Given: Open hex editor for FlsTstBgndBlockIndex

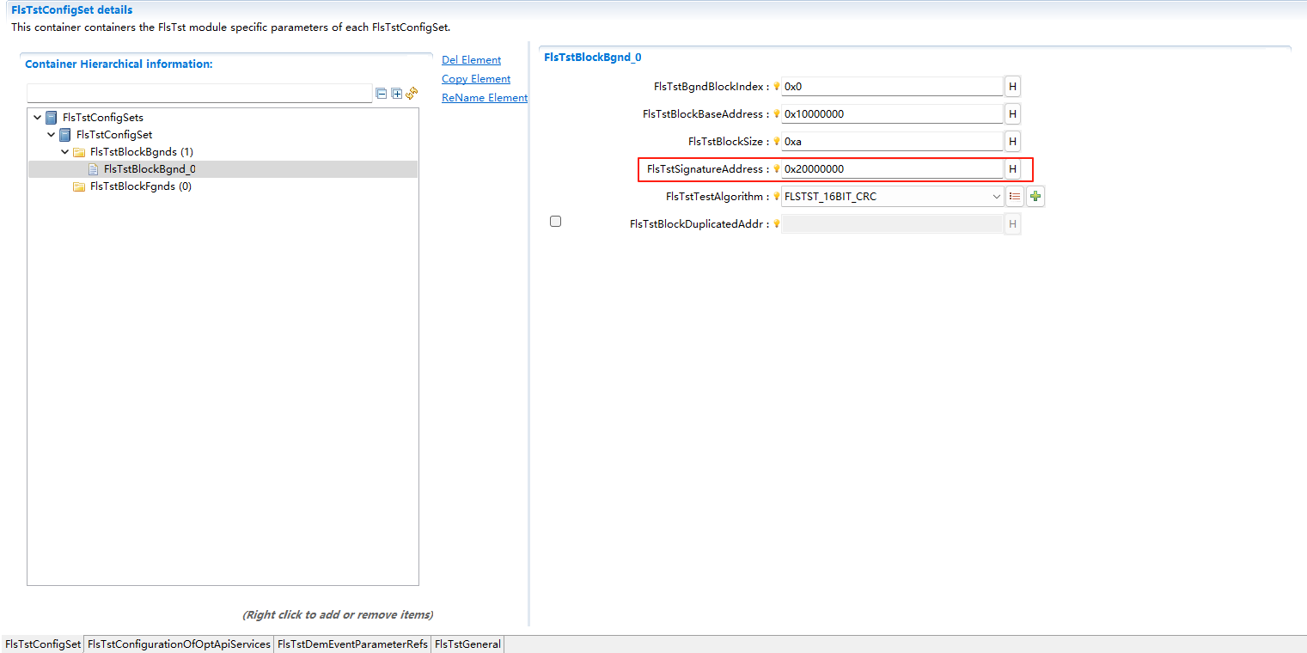Looking at the screenshot, I should coord(1012,86).
